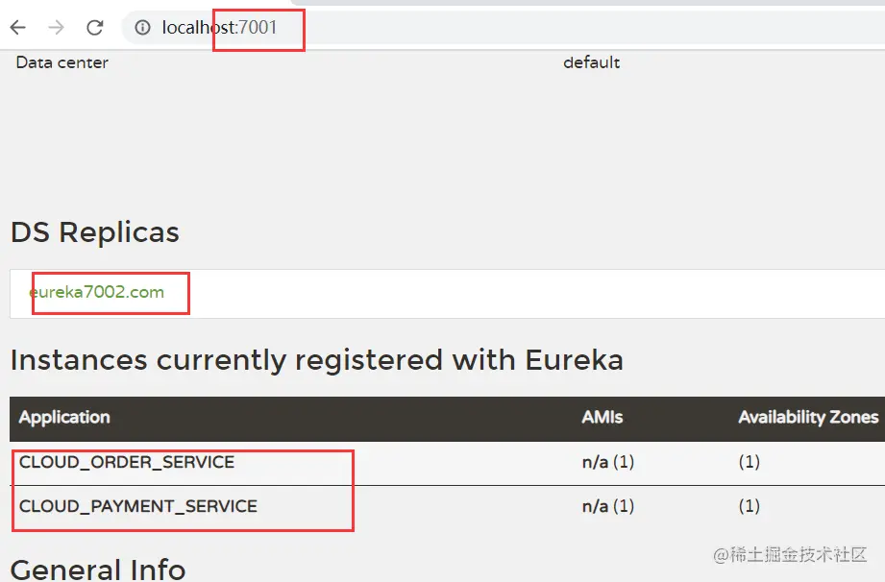Click the Instances currently registered with Eureka heading
This screenshot has height=582, width=885.
click(x=317, y=360)
